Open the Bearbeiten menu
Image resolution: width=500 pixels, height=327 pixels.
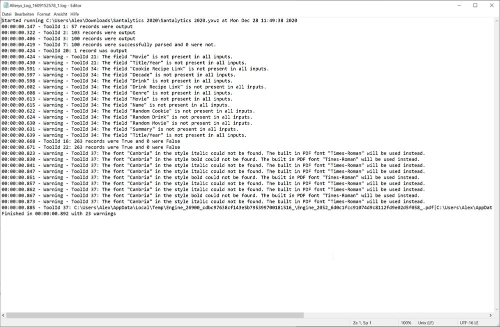point(25,14)
